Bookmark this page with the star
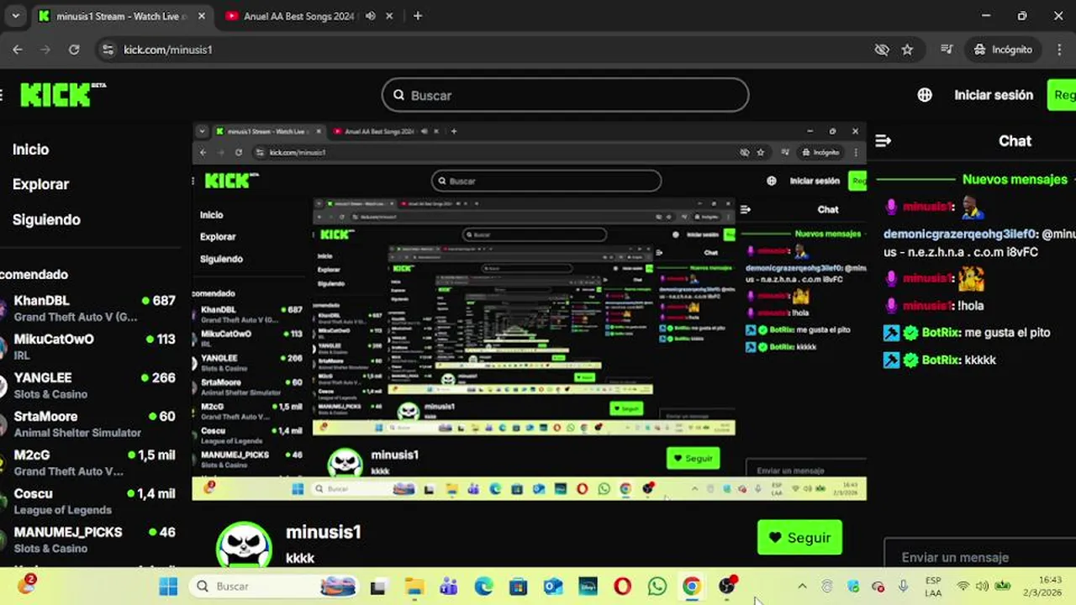 907,50
